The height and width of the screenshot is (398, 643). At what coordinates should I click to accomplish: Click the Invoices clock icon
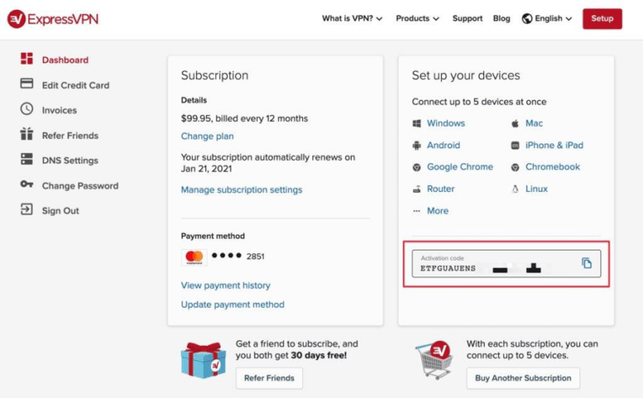click(27, 110)
